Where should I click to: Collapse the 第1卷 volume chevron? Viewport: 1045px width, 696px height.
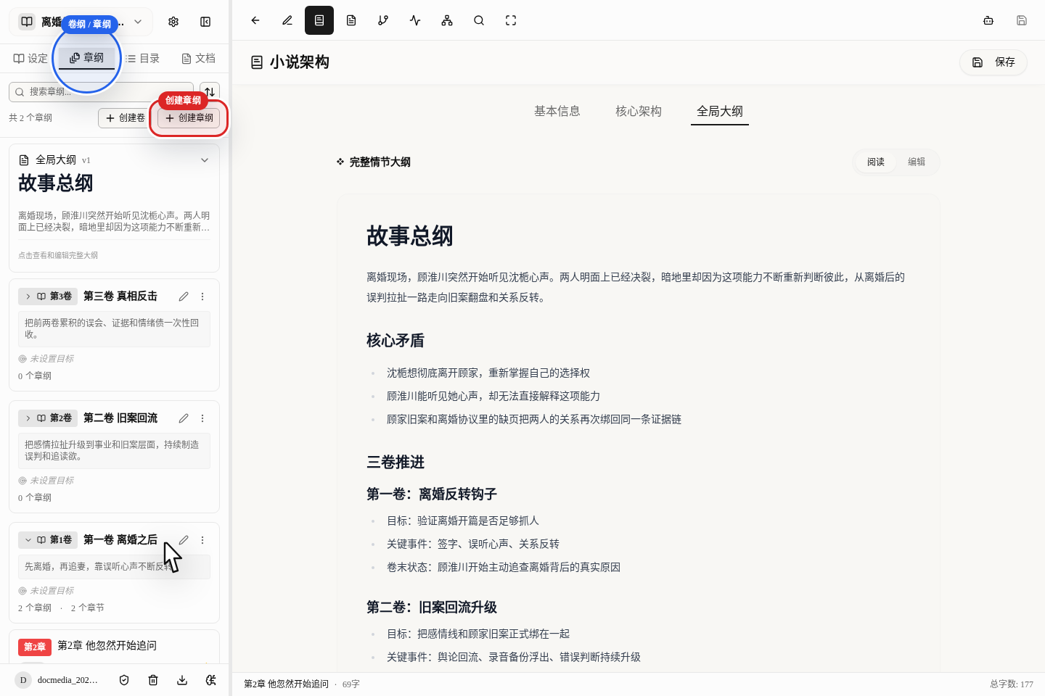pyautogui.click(x=28, y=540)
